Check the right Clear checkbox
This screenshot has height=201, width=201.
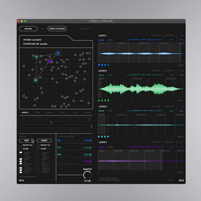point(38,149)
